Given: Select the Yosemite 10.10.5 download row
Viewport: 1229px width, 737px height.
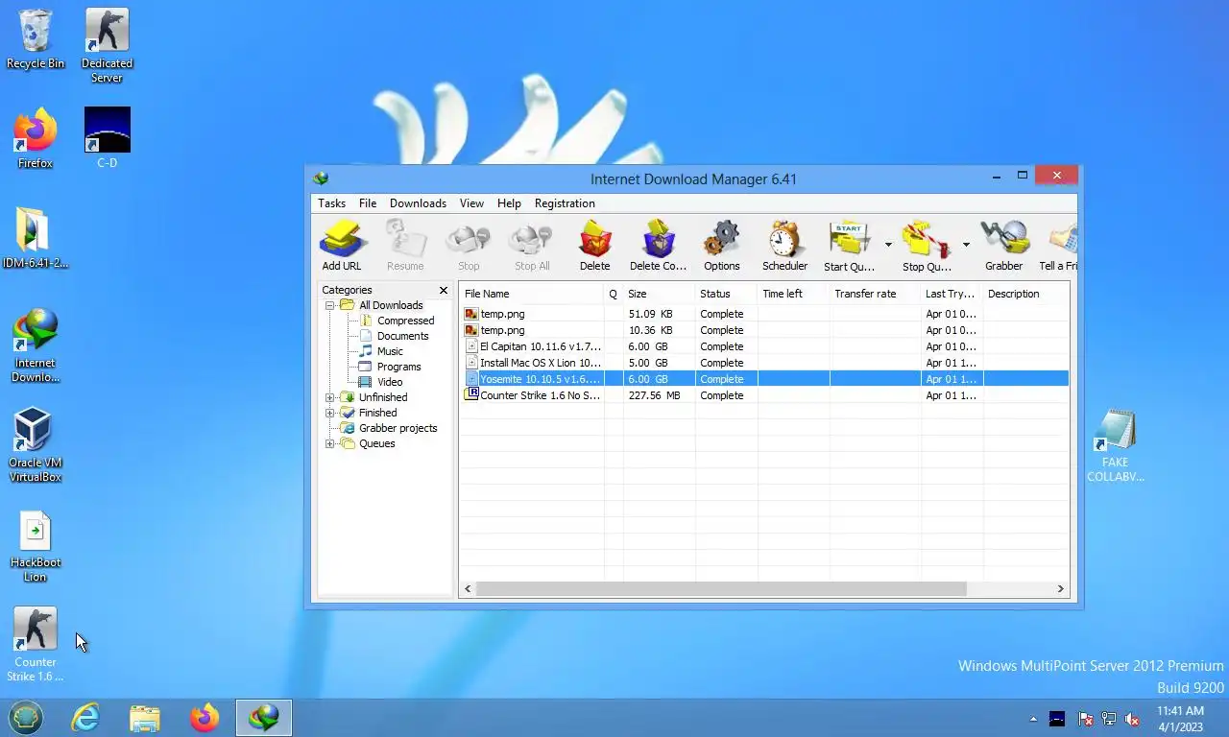Looking at the screenshot, I should point(764,379).
